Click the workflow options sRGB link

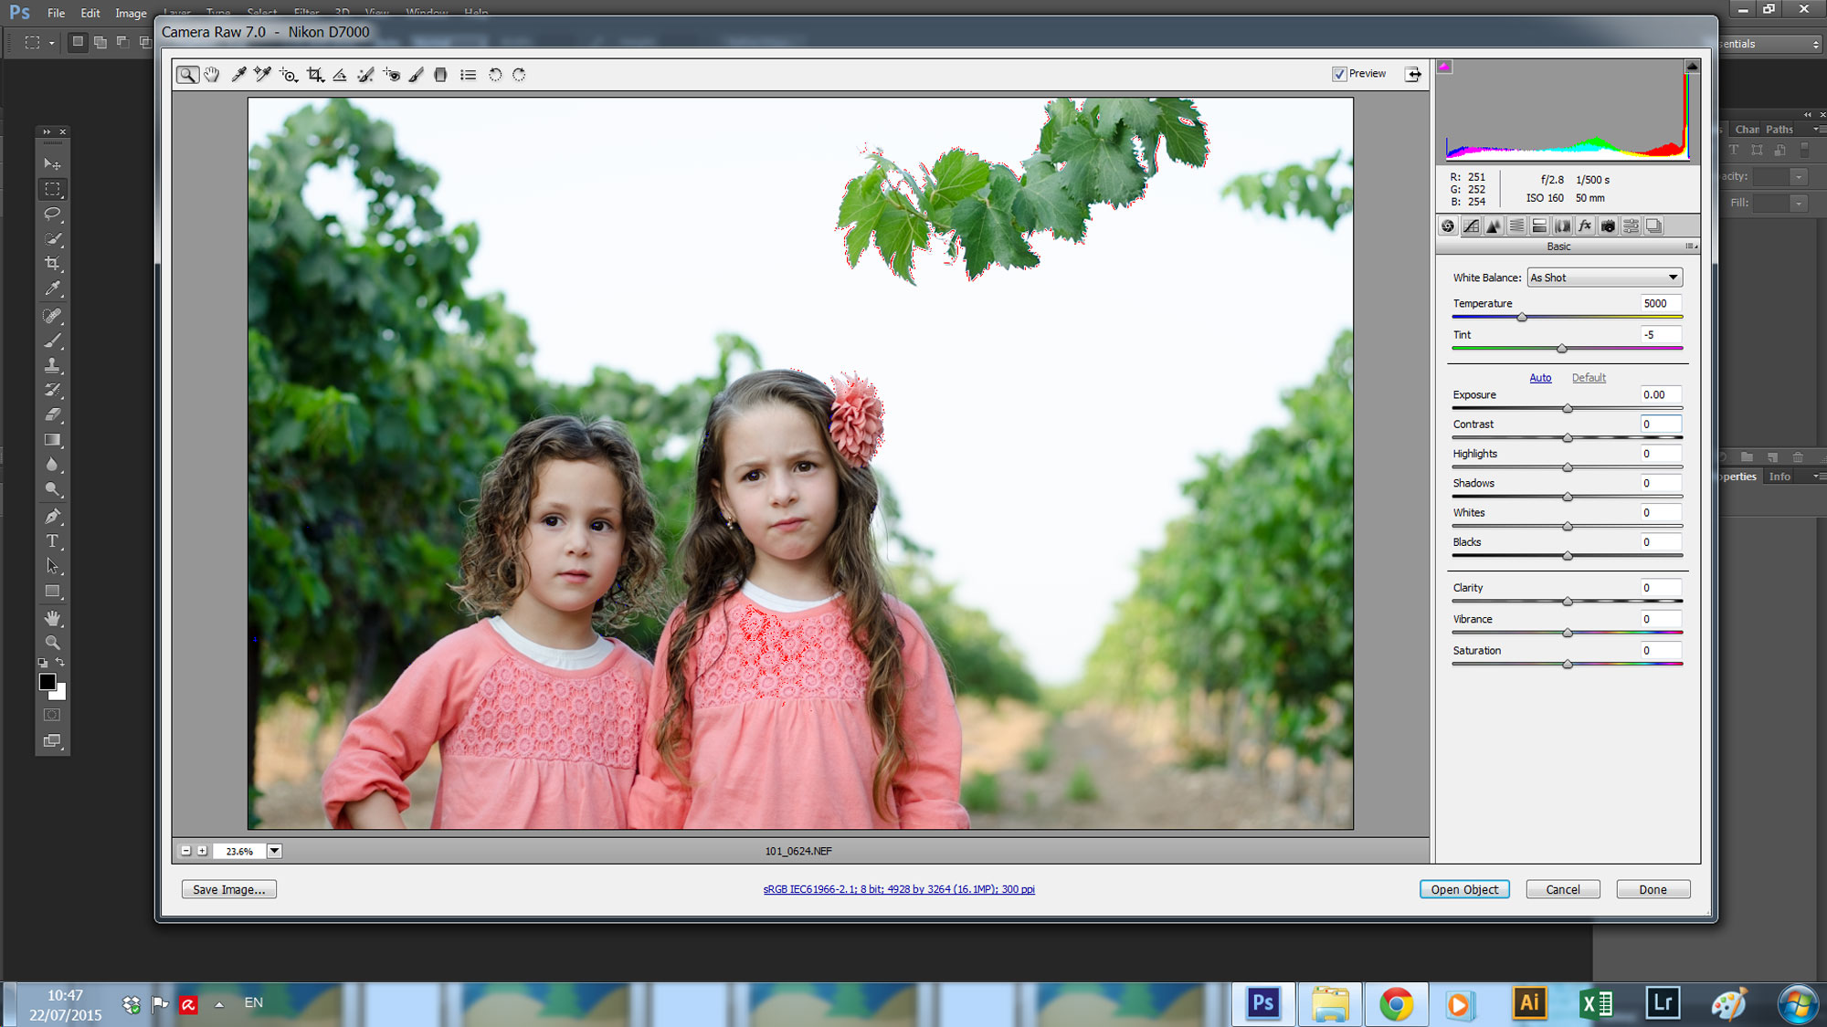coord(899,889)
